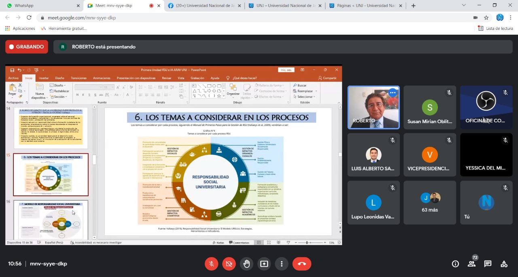Open meeting details info icon

tap(455, 264)
